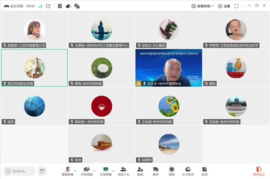Open the 宫格布局 layout dropdown
This screenshot has height=179, width=270.
[202, 6]
